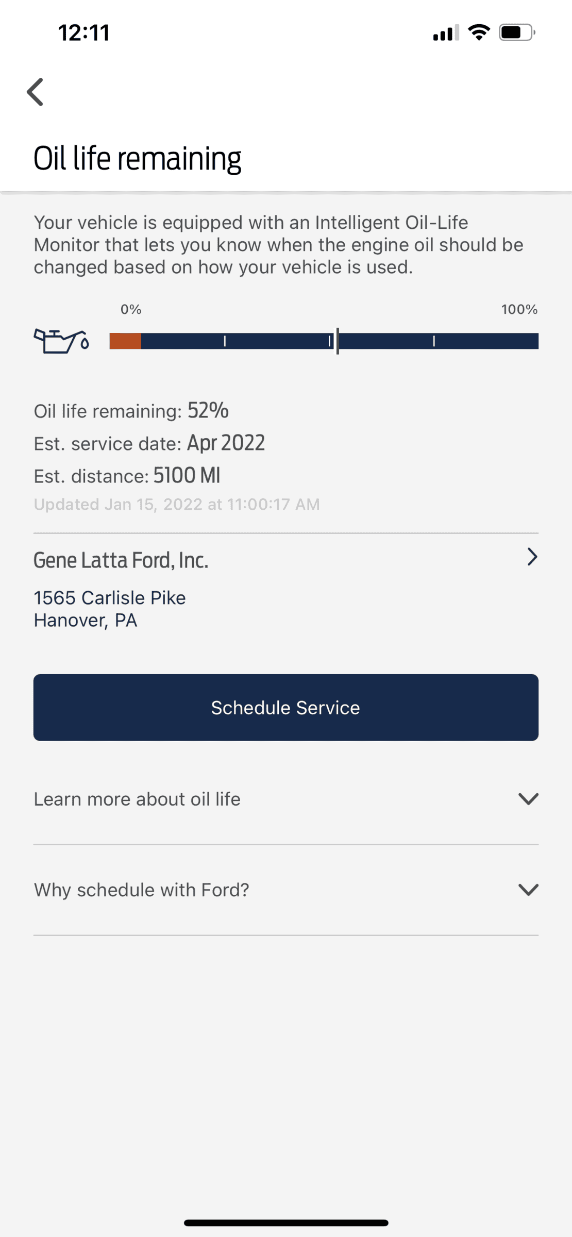The height and width of the screenshot is (1237, 572).
Task: Open dealer details via right chevron
Action: tap(532, 557)
